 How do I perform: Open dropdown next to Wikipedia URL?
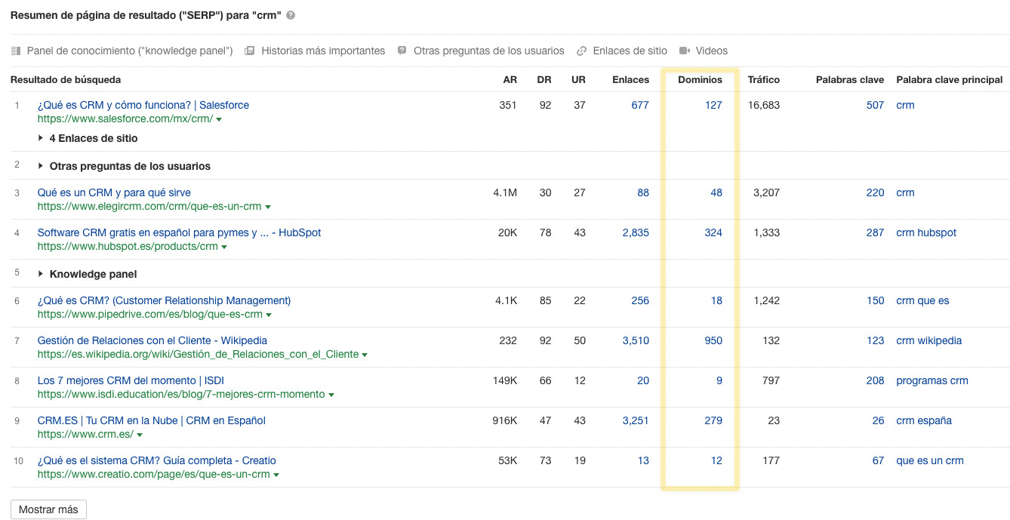(365, 355)
